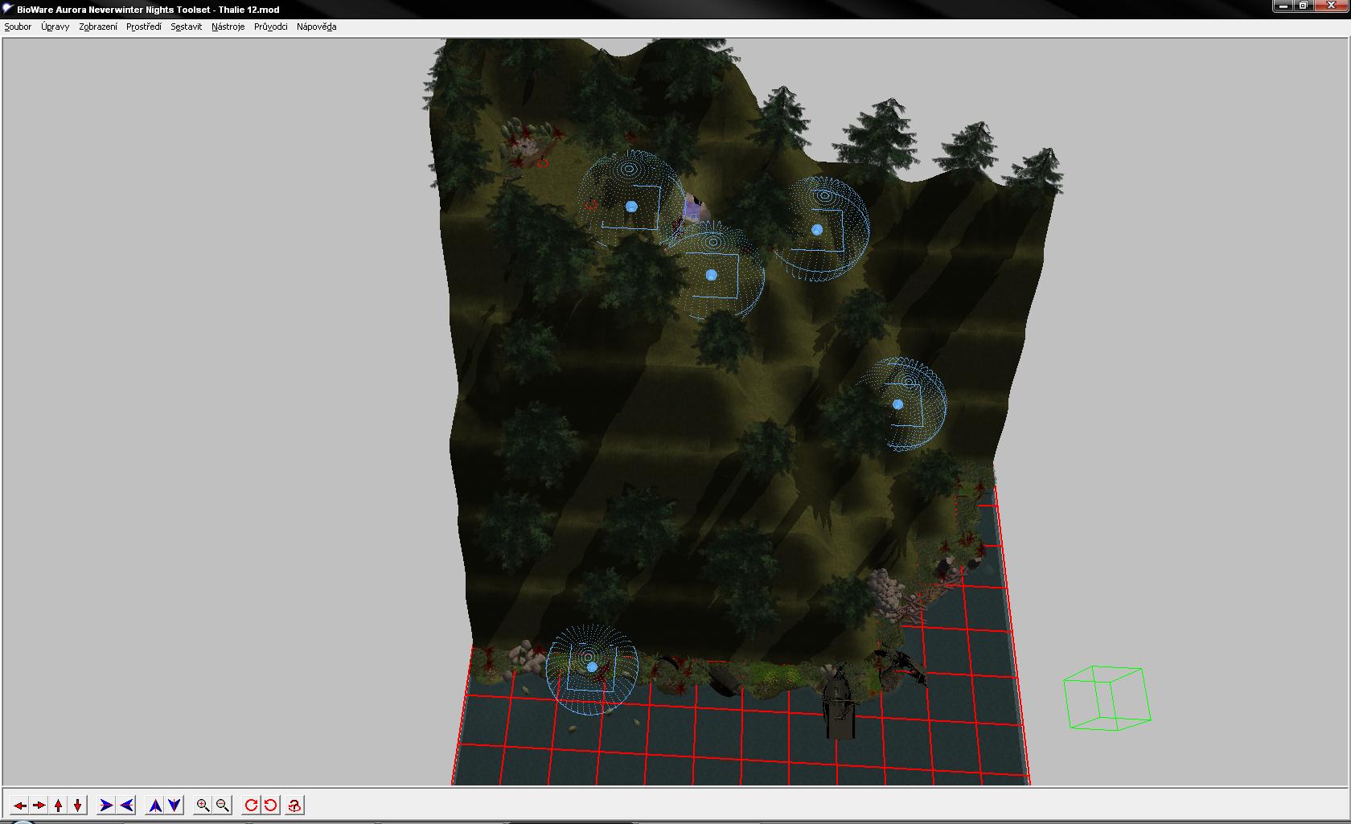The image size is (1351, 824).
Task: Click the red left arrow camera button
Action: [x=19, y=806]
